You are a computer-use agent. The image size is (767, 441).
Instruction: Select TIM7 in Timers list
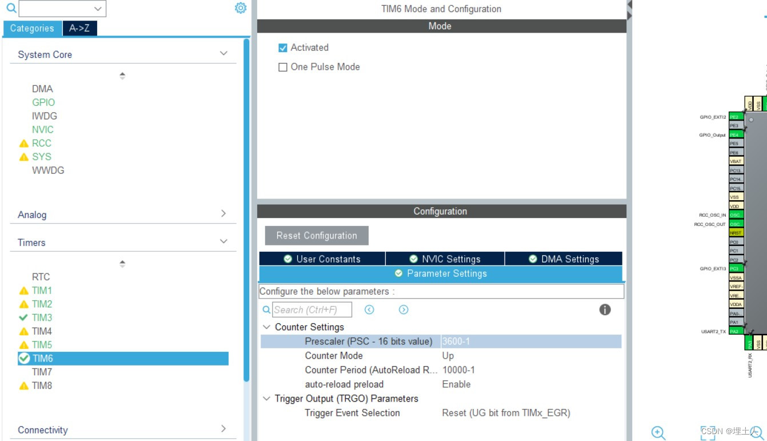[x=42, y=372]
